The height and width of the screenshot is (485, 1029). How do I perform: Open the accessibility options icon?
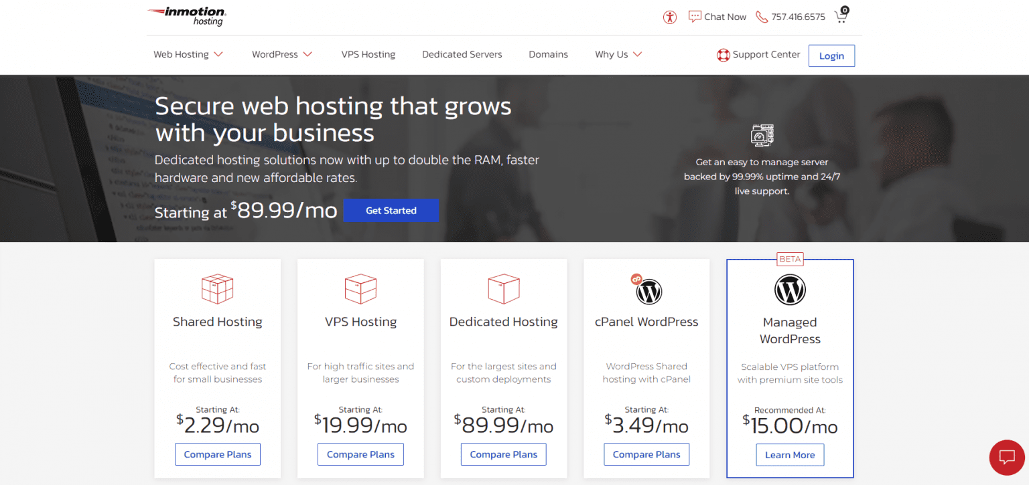pos(670,17)
